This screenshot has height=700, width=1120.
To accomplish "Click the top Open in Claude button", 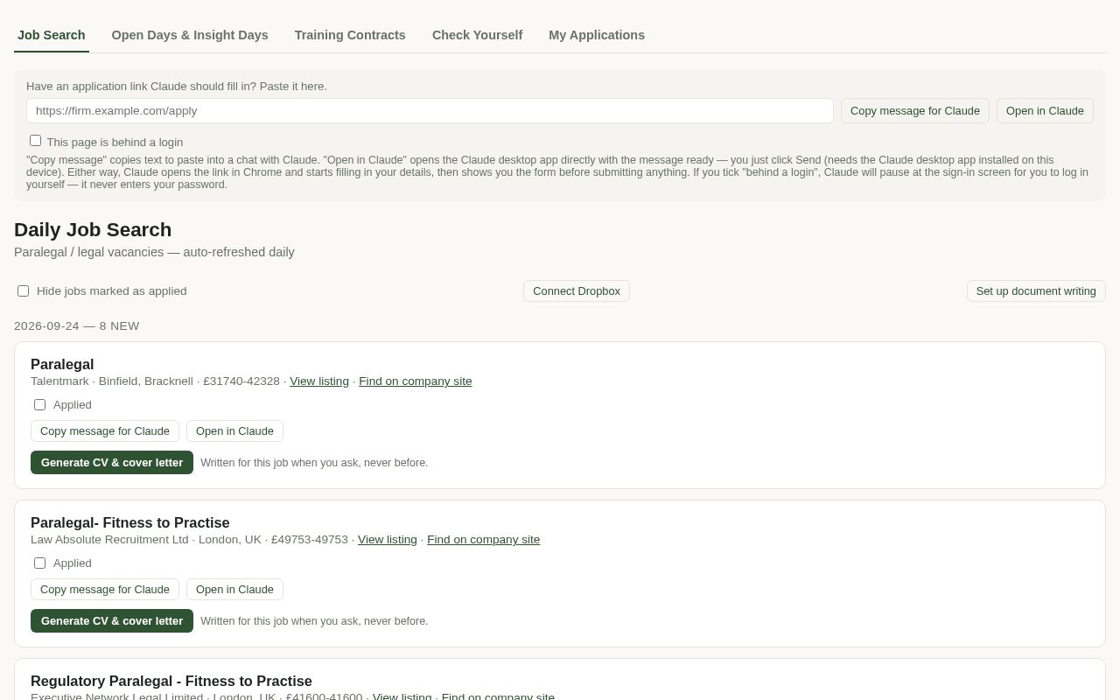I will tap(1045, 111).
